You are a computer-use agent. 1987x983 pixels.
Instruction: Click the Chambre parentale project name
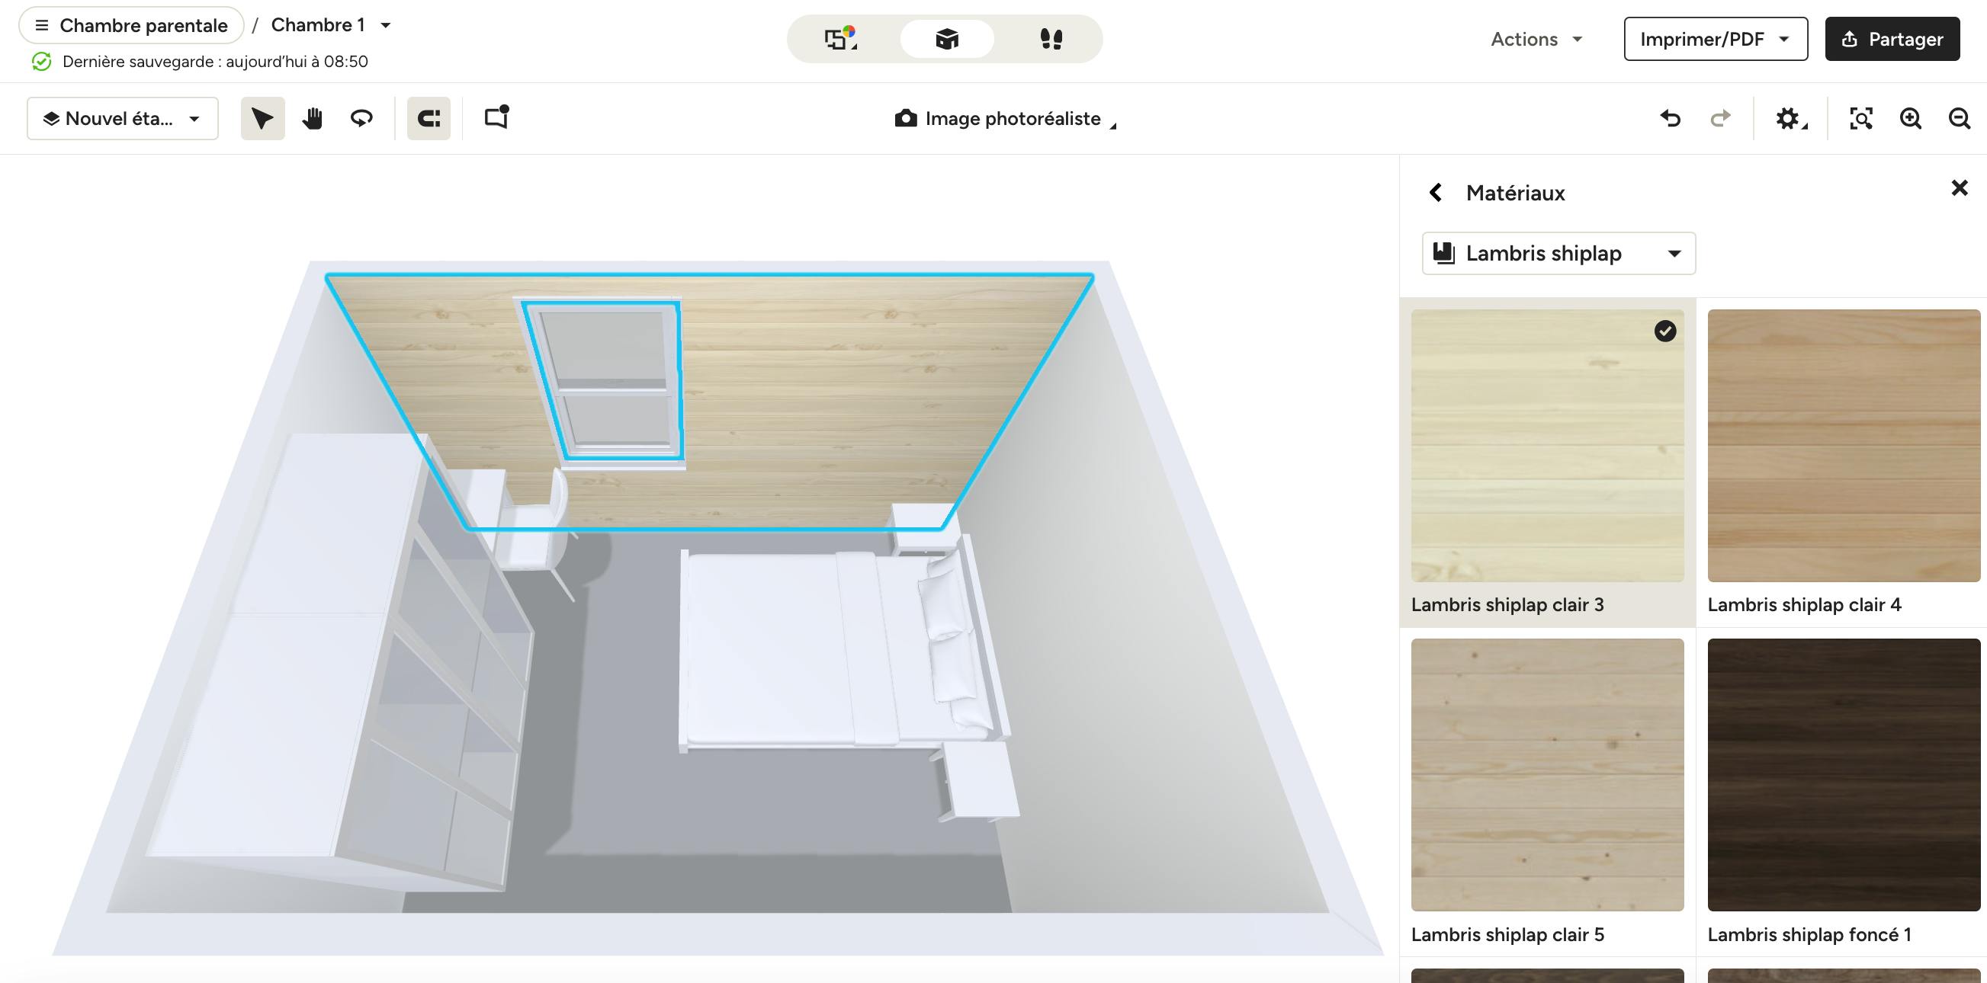(x=143, y=25)
